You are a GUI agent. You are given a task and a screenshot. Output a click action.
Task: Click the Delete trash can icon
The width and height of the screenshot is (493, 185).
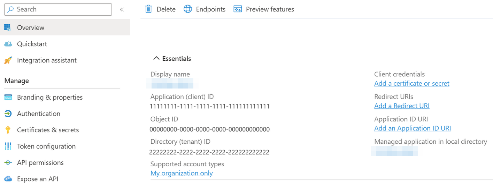click(148, 9)
